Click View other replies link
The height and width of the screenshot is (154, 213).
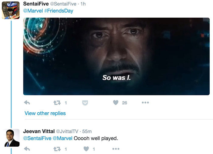[x=45, y=113]
